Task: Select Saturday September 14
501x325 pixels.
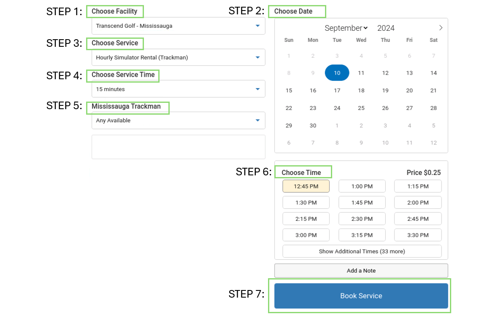Action: pyautogui.click(x=433, y=73)
